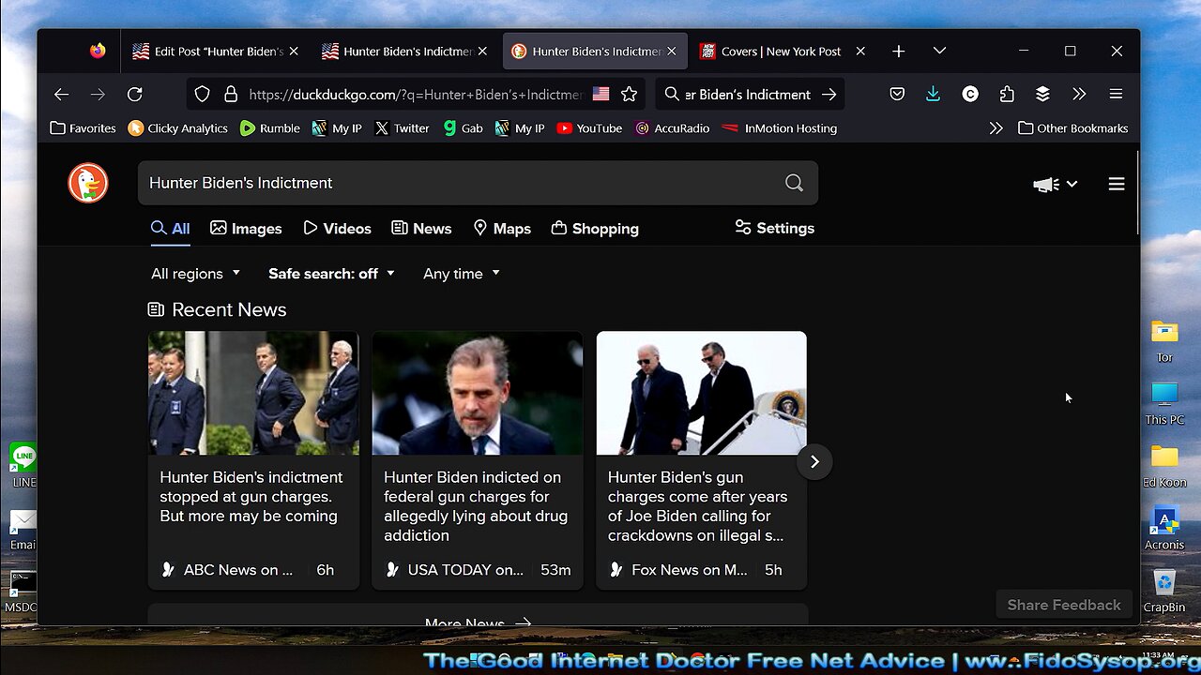
Task: Close the active DuckDuckGo tab
Action: 671,52
